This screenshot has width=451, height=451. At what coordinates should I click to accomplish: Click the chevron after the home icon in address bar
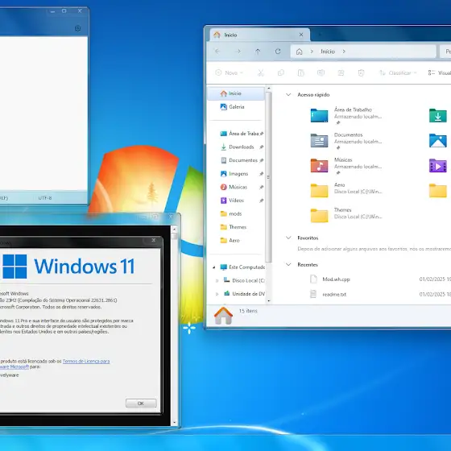coord(312,52)
